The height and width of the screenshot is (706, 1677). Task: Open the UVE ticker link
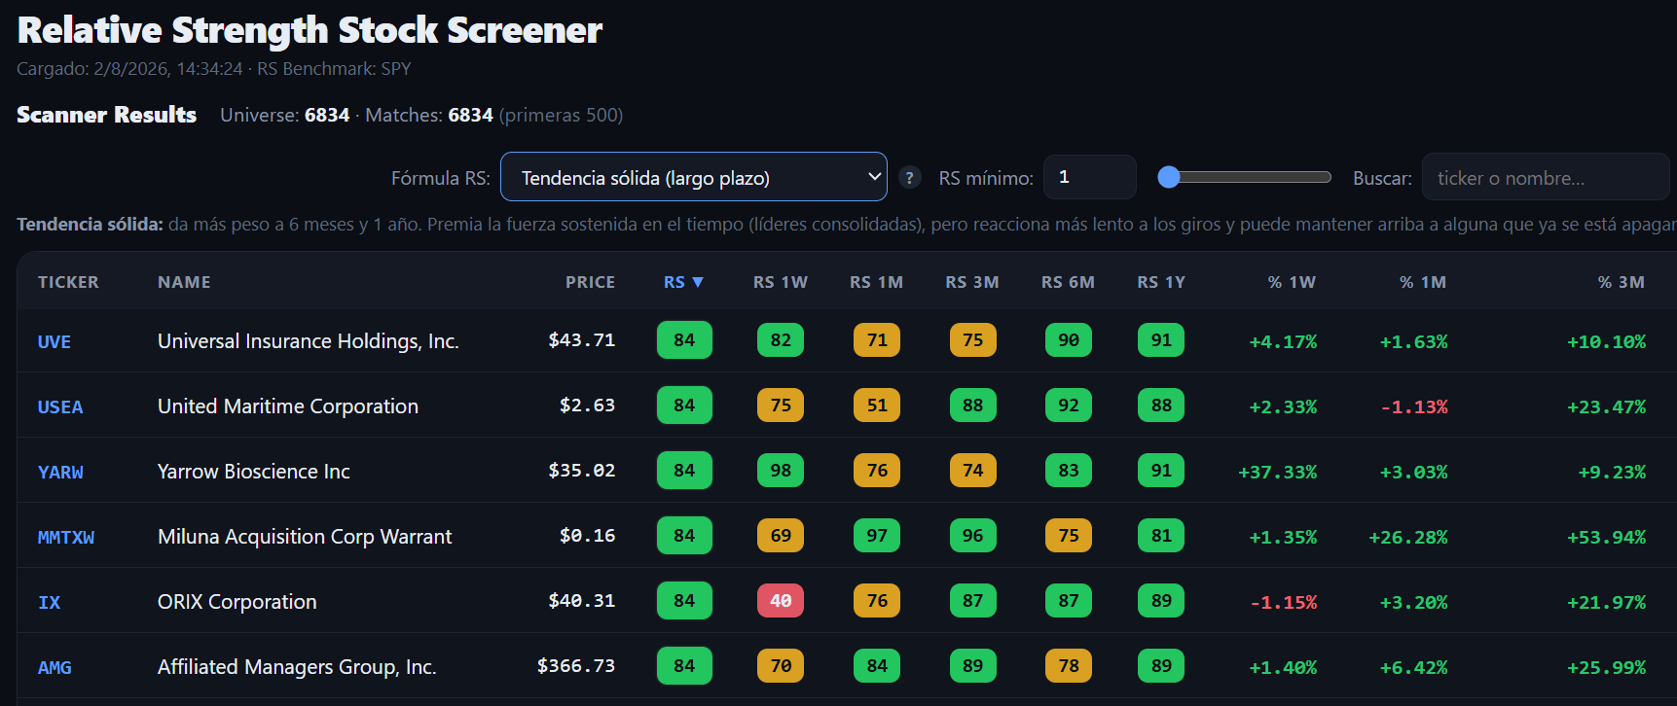pos(55,342)
